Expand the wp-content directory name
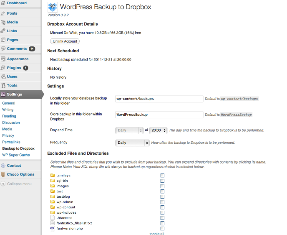 tap(66, 207)
